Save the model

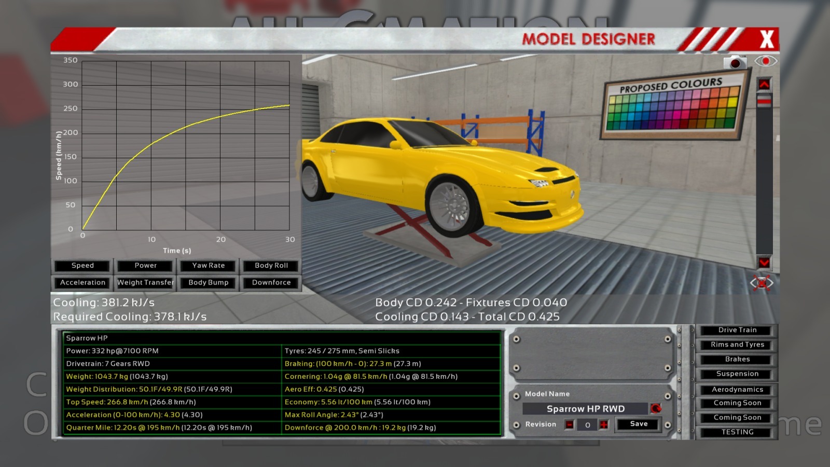[639, 424]
